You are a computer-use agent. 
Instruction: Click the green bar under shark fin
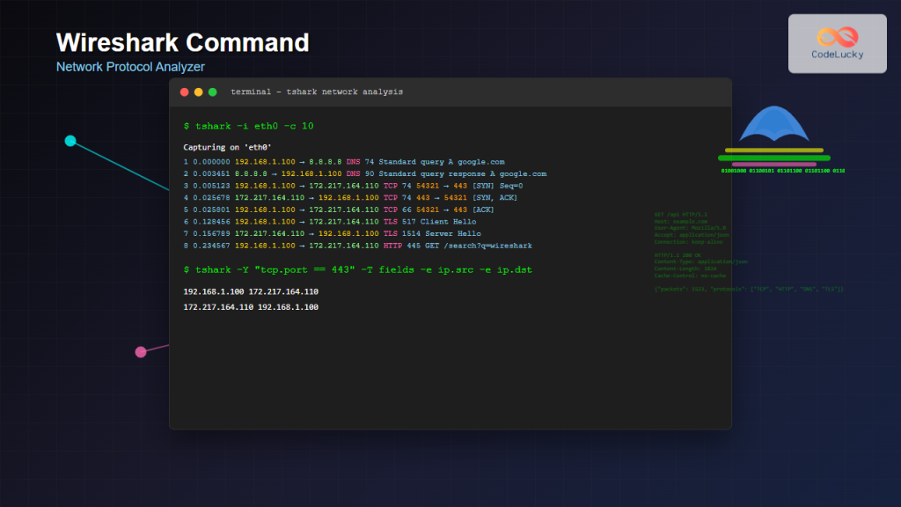point(773,158)
